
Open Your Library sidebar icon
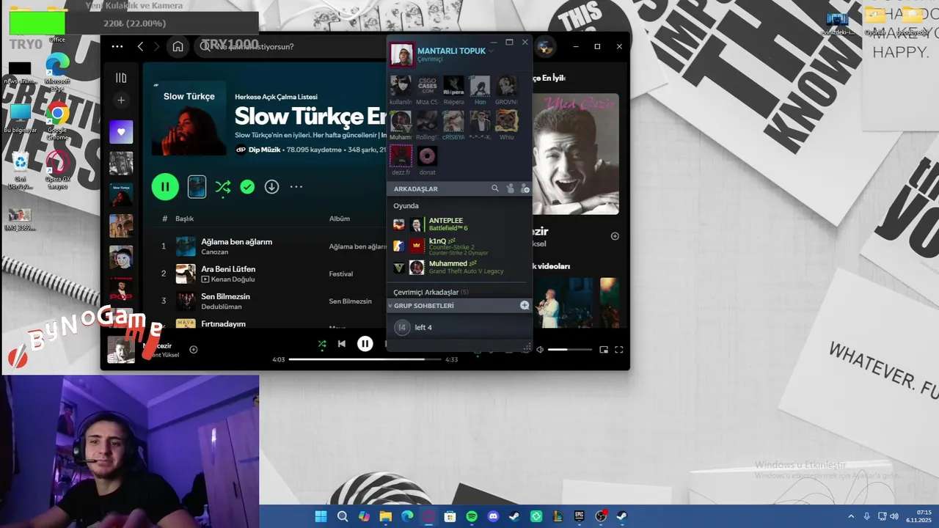tap(121, 78)
